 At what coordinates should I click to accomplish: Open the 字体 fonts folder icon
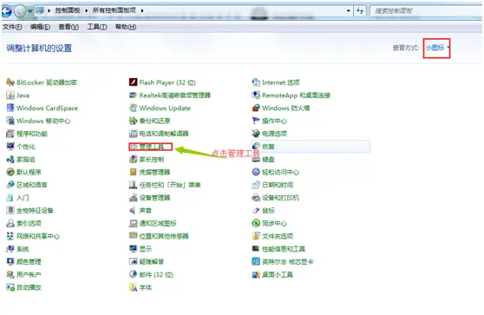pos(133,287)
